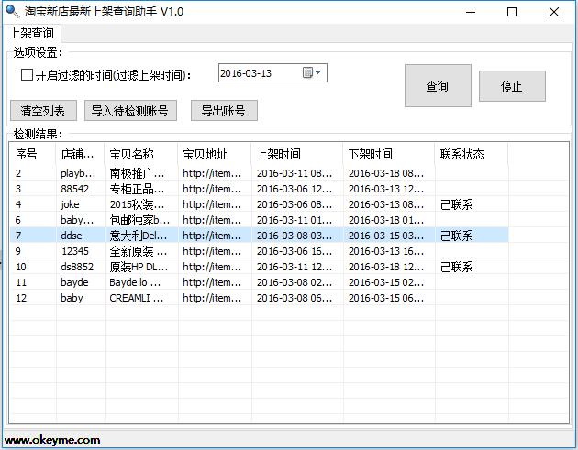Image resolution: width=578 pixels, height=450 pixels.
Task: Click 己联系 status in joke row
Action: point(456,204)
